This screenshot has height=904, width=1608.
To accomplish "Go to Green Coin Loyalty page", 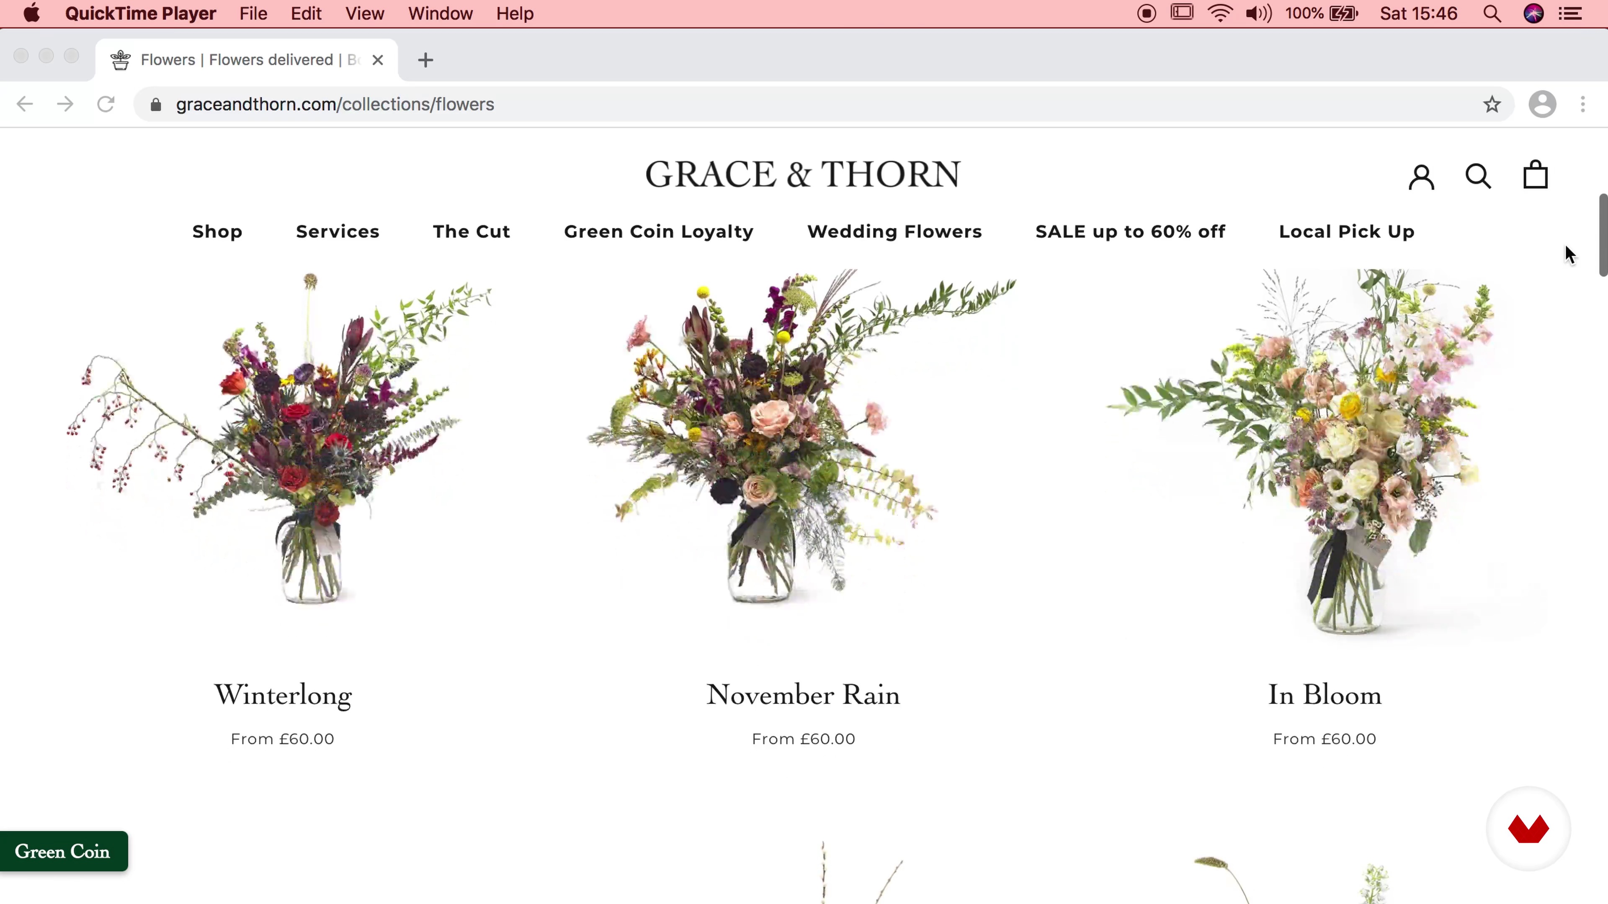I will (659, 231).
